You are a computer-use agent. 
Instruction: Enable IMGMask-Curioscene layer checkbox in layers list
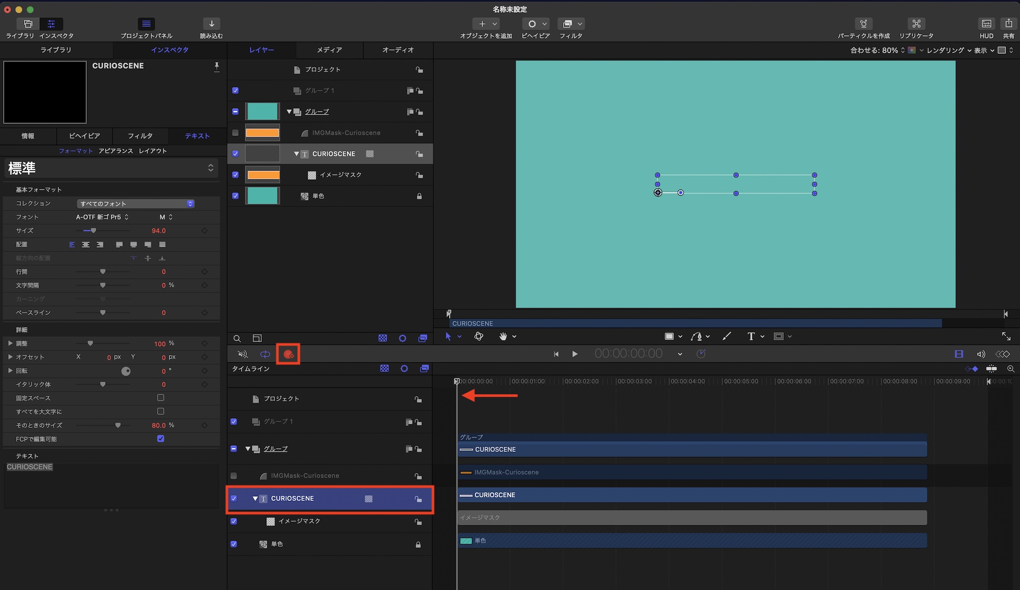coord(235,132)
